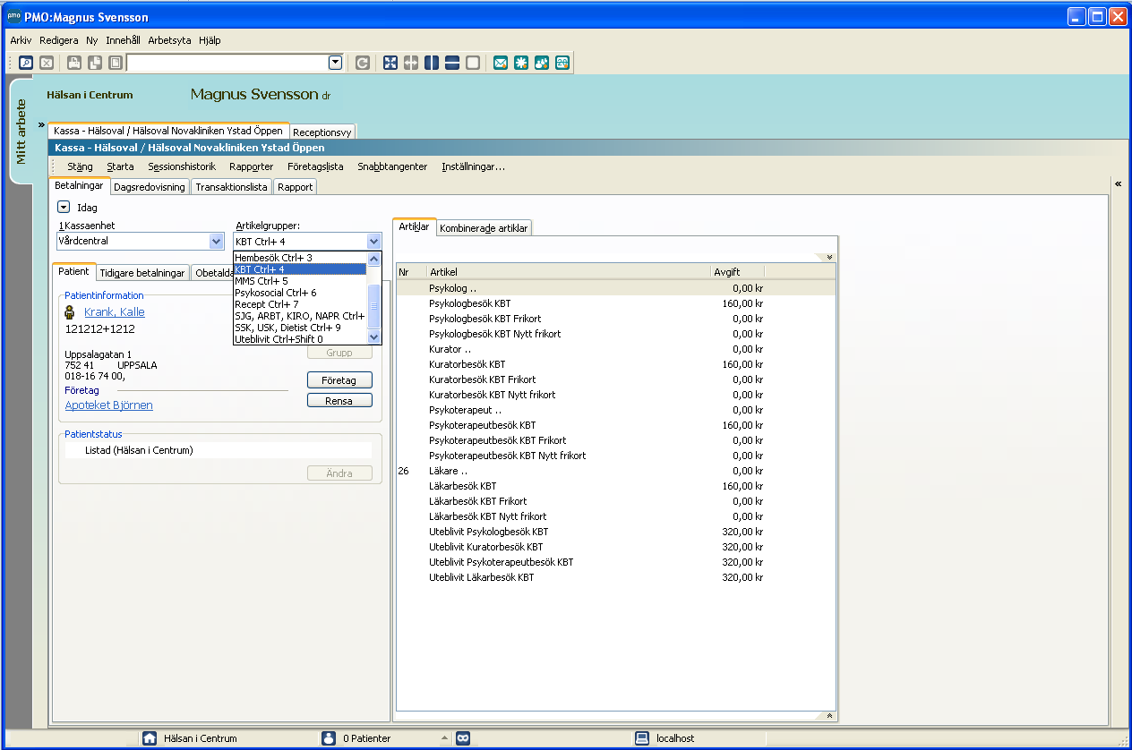Click the envelope messages icon
The width and height of the screenshot is (1132, 750).
[501, 63]
